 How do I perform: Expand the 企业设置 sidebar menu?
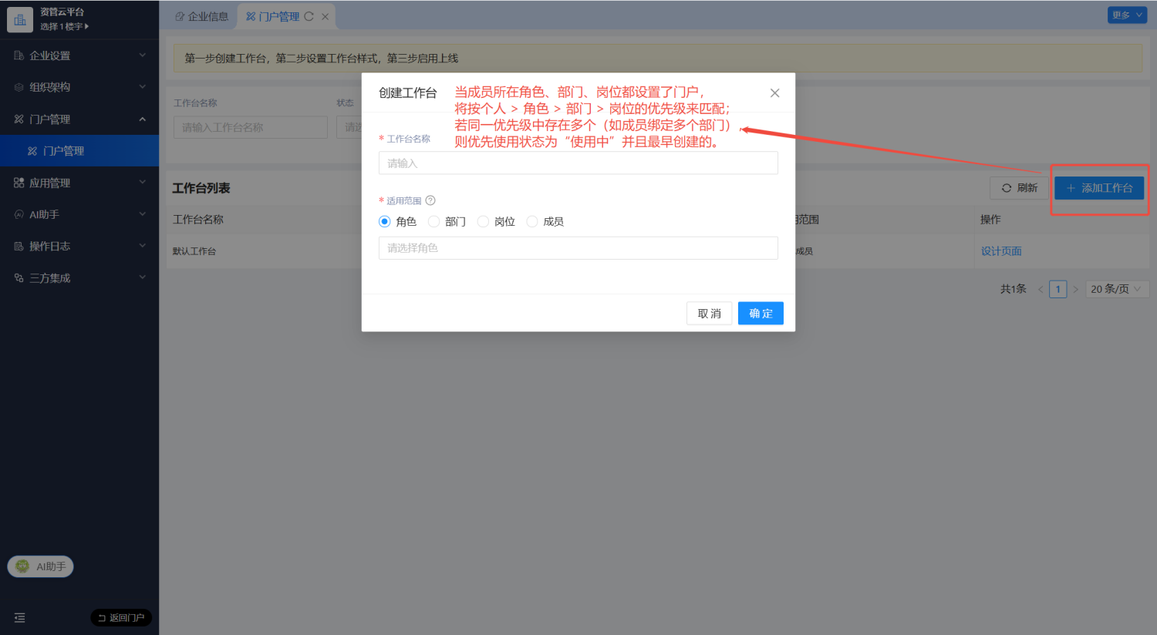click(79, 55)
